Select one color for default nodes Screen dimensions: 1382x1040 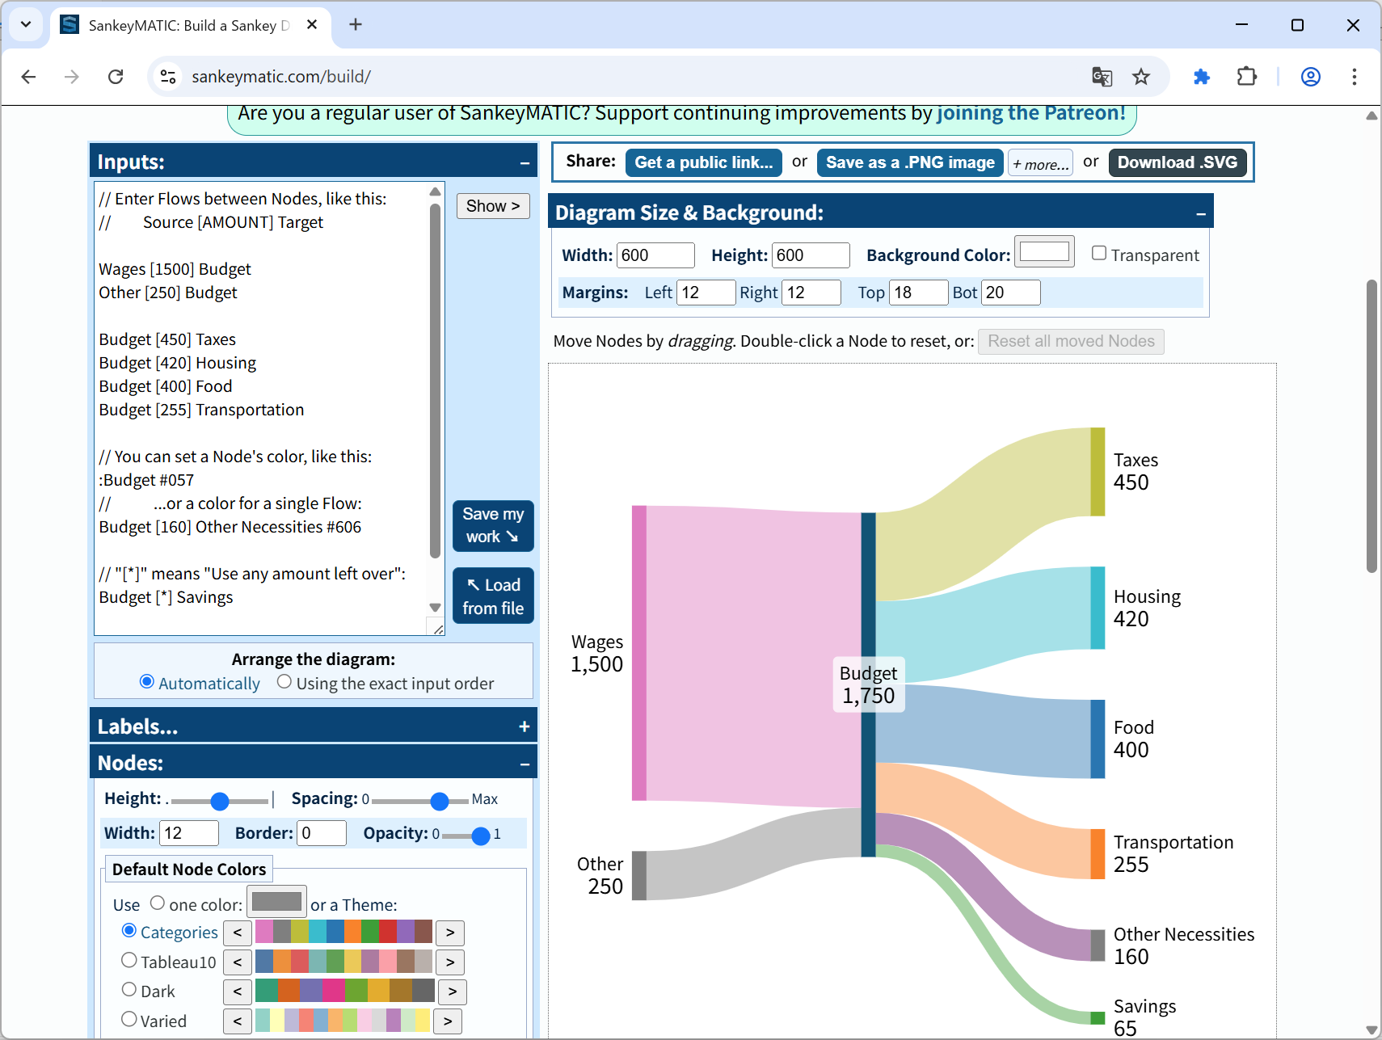pos(158,903)
